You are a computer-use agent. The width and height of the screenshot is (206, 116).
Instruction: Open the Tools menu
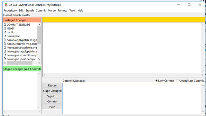tap(72, 11)
